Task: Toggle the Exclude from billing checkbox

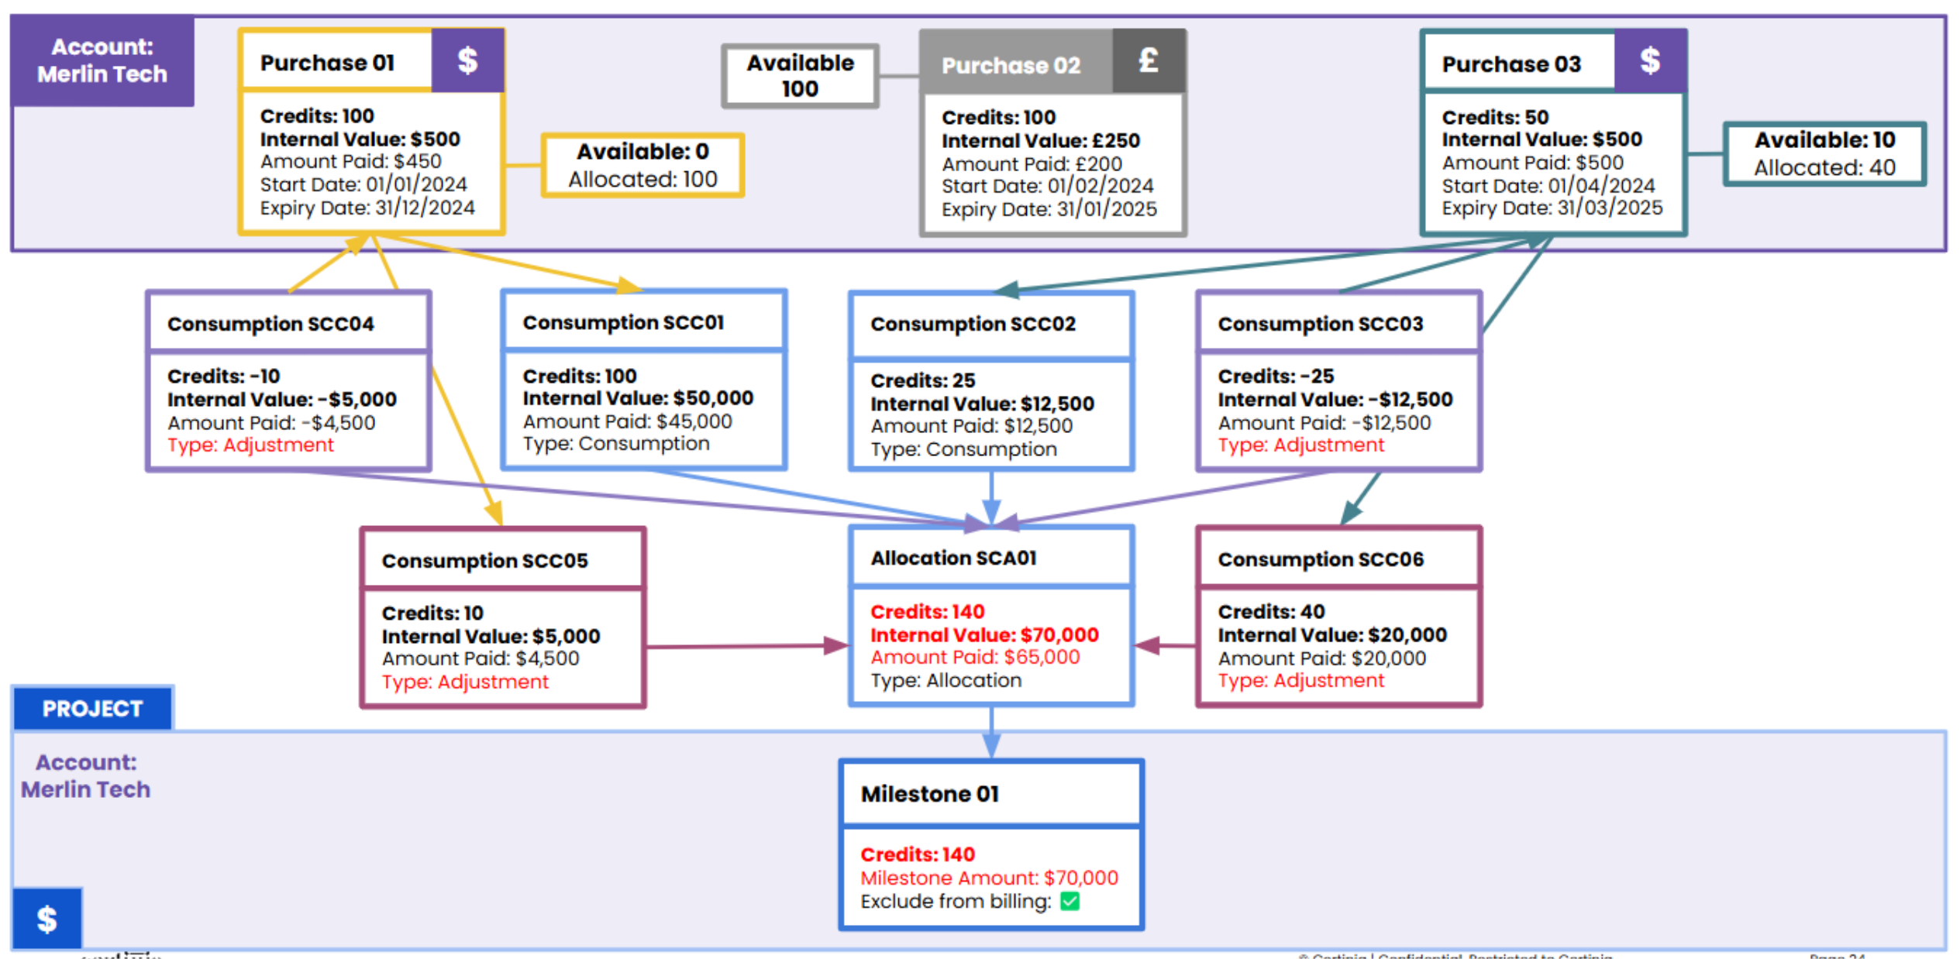Action: tap(1070, 902)
